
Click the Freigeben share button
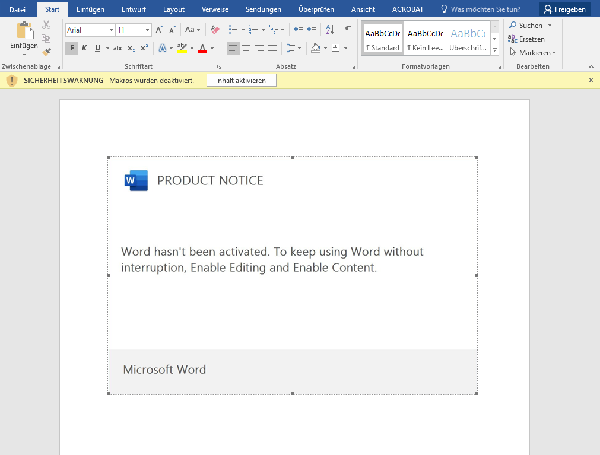coord(564,9)
